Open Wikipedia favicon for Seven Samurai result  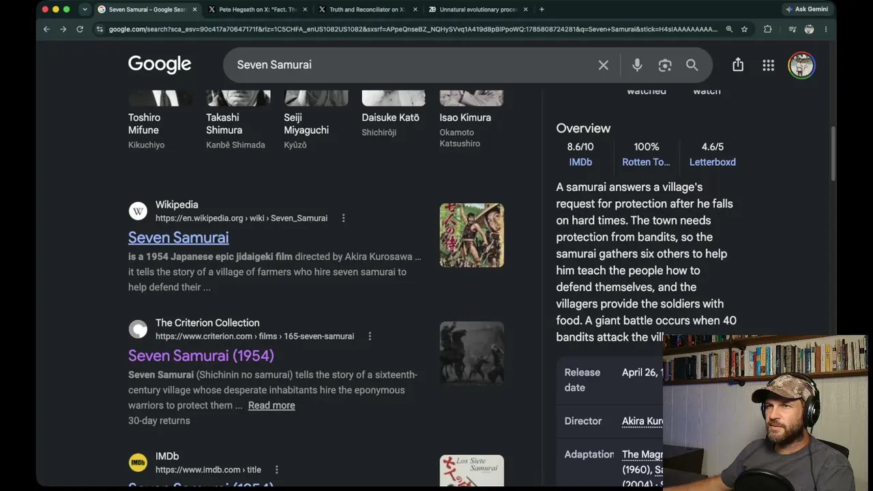click(x=138, y=211)
